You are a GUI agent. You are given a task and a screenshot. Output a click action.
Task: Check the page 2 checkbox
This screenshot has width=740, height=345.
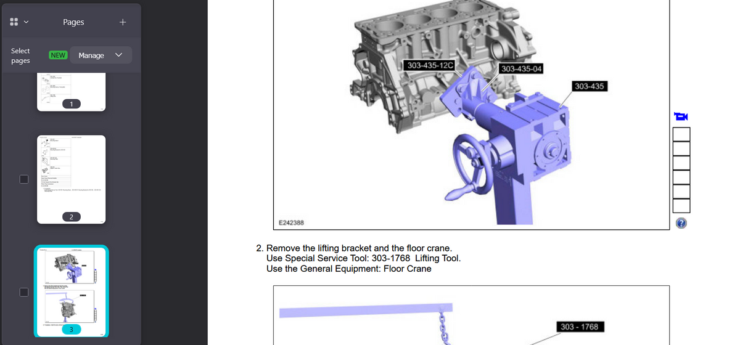pyautogui.click(x=23, y=179)
